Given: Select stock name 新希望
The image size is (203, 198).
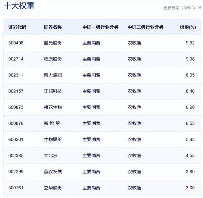Looking at the screenshot, I should tap(52, 124).
